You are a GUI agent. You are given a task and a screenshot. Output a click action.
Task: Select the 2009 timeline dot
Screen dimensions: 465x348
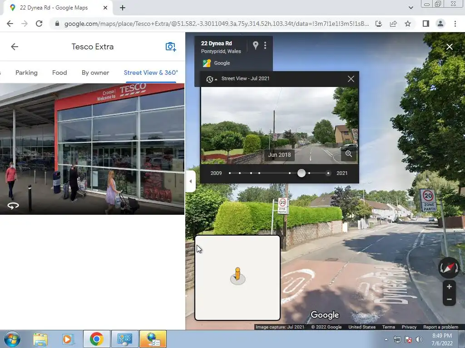coord(229,173)
